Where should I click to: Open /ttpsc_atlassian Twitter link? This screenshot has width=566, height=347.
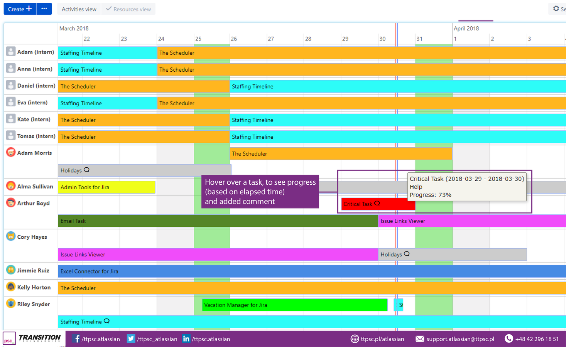coord(157,339)
